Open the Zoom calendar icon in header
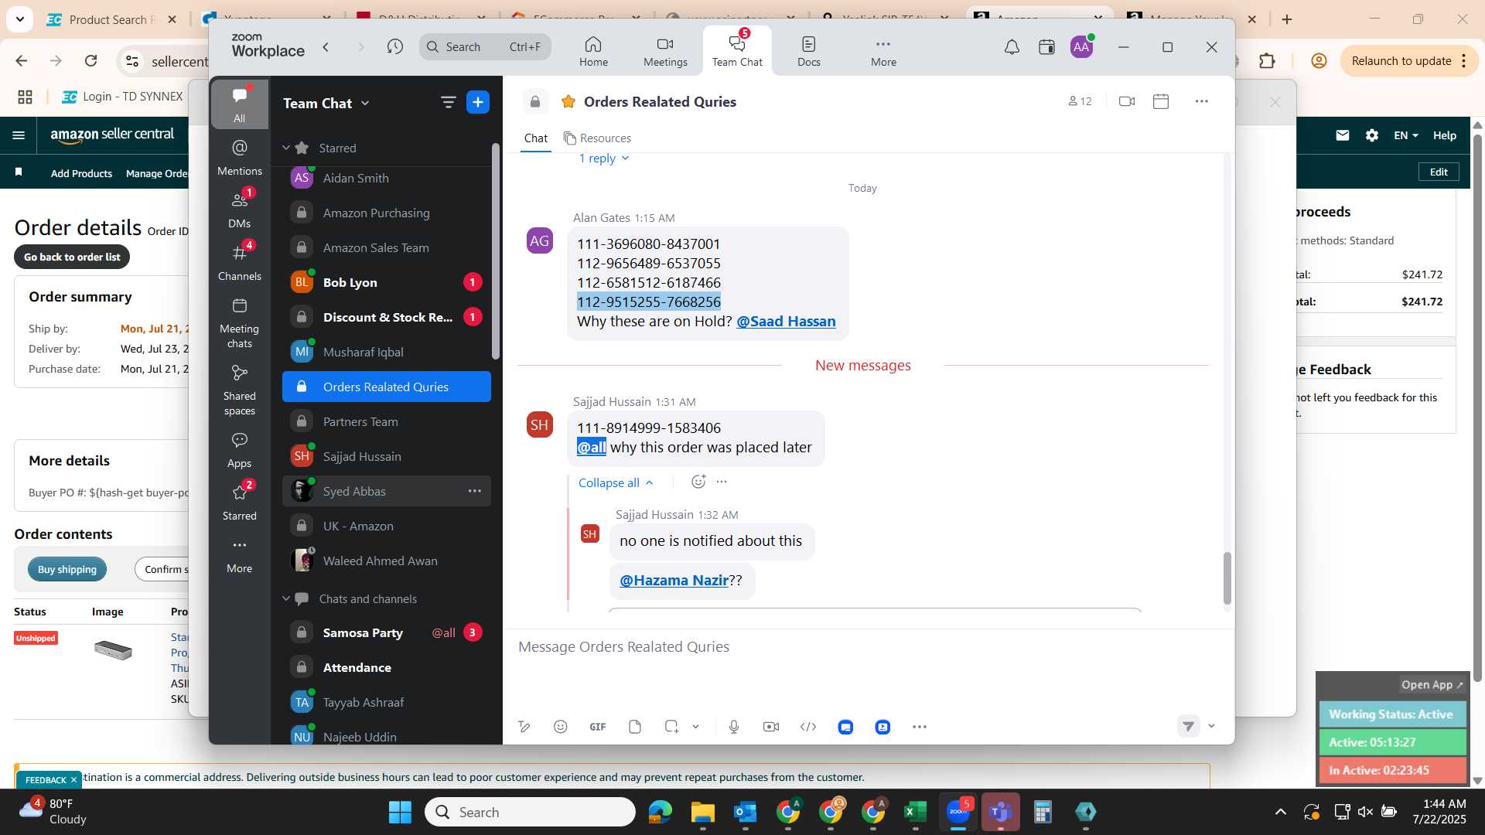Viewport: 1485px width, 835px height. click(x=1046, y=47)
